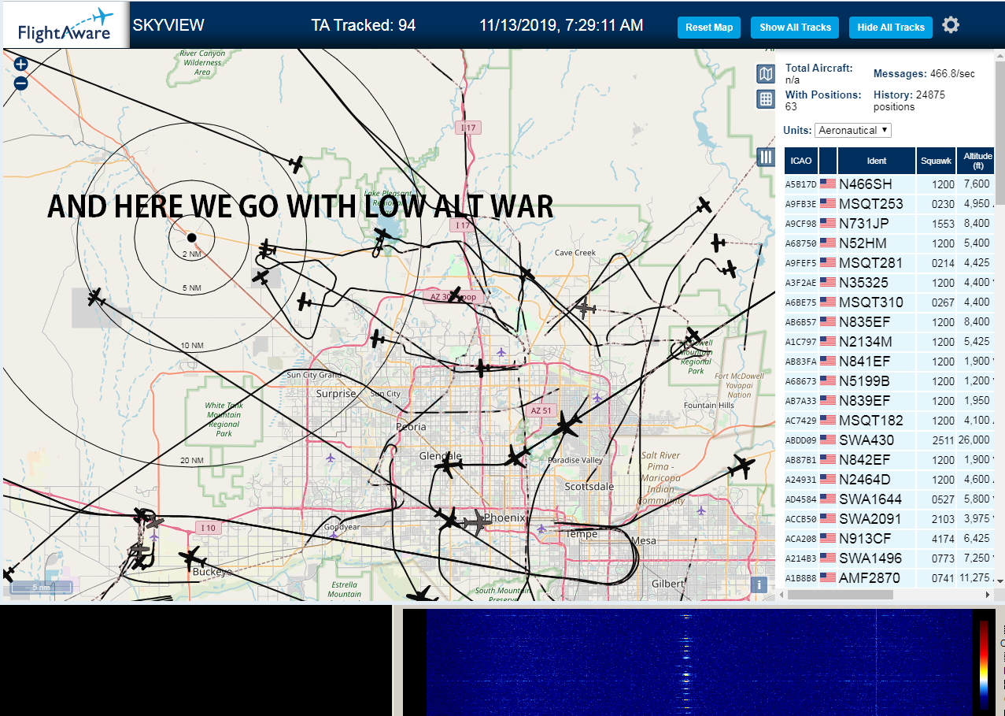1005x716 pixels.
Task: Select the N839EF aircraft row
Action: [890, 400]
